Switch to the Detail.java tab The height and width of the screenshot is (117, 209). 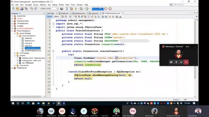(65, 13)
